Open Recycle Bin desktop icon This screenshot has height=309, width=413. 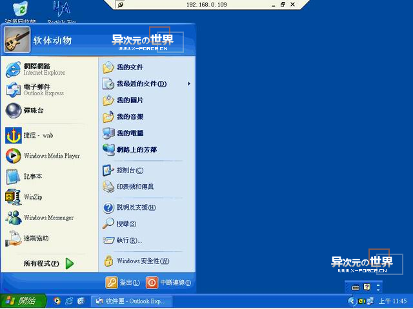(21, 11)
